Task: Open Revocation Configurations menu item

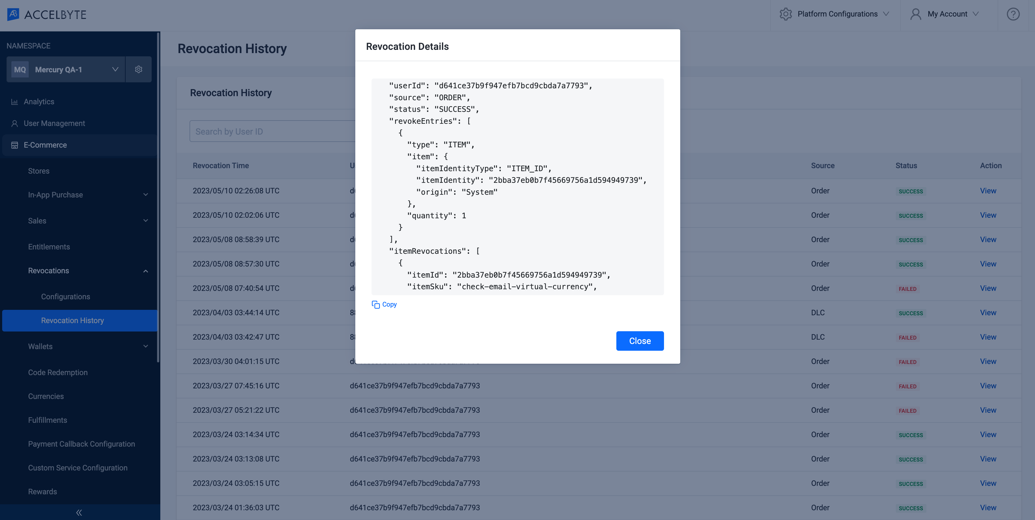Action: point(66,297)
